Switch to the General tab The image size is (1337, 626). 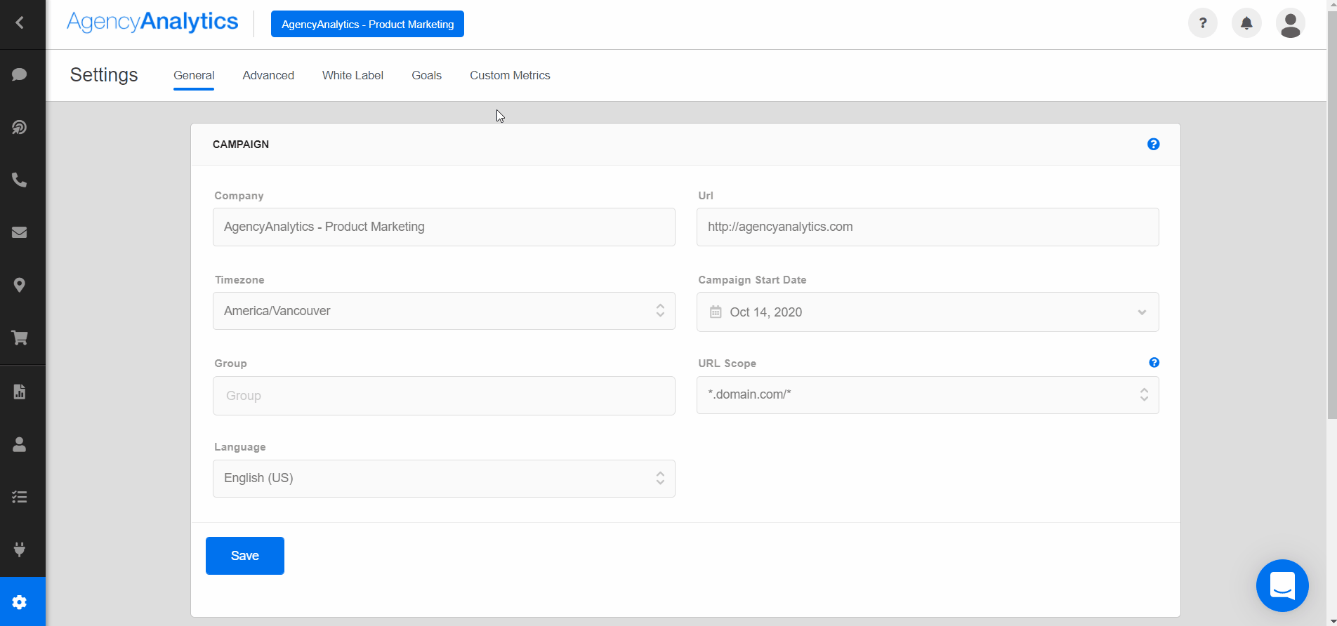[x=194, y=75]
